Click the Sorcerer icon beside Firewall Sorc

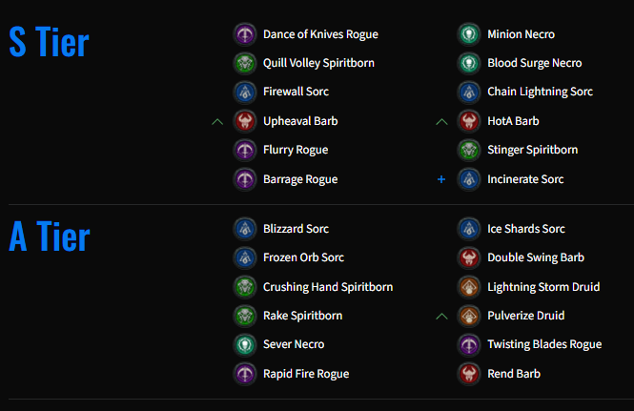245,92
